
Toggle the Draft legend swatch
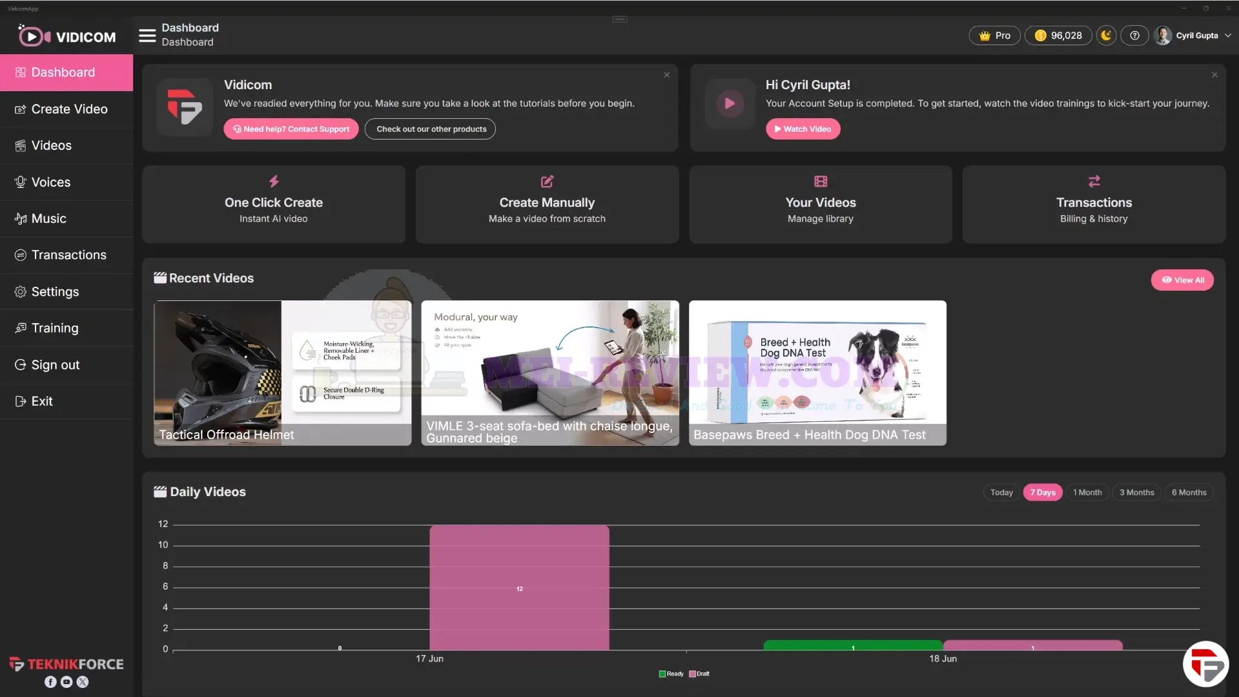point(692,674)
